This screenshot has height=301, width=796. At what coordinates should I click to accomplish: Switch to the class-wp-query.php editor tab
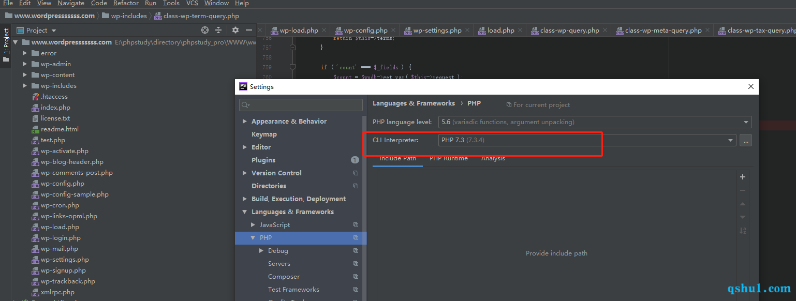tap(570, 31)
